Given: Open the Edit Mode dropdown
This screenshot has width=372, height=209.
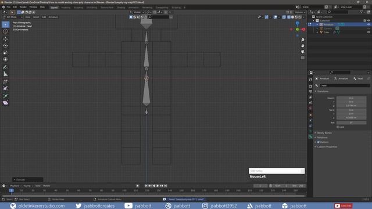Looking at the screenshot, I should (x=13, y=17).
